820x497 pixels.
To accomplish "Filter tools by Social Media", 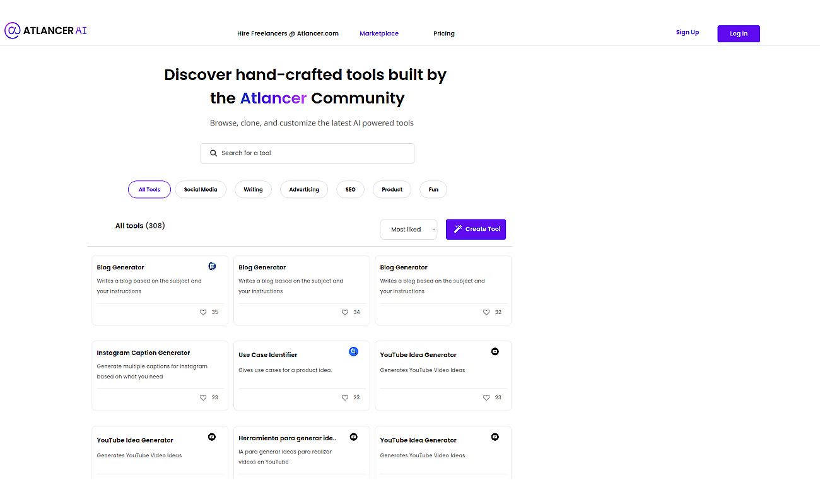I will click(201, 189).
